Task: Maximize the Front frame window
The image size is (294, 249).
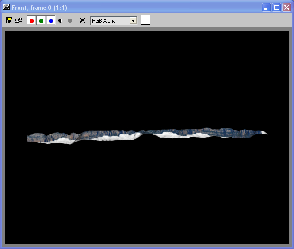Action: click(x=276, y=8)
